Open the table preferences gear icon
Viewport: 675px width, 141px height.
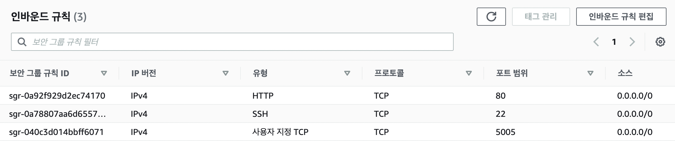[x=660, y=42]
